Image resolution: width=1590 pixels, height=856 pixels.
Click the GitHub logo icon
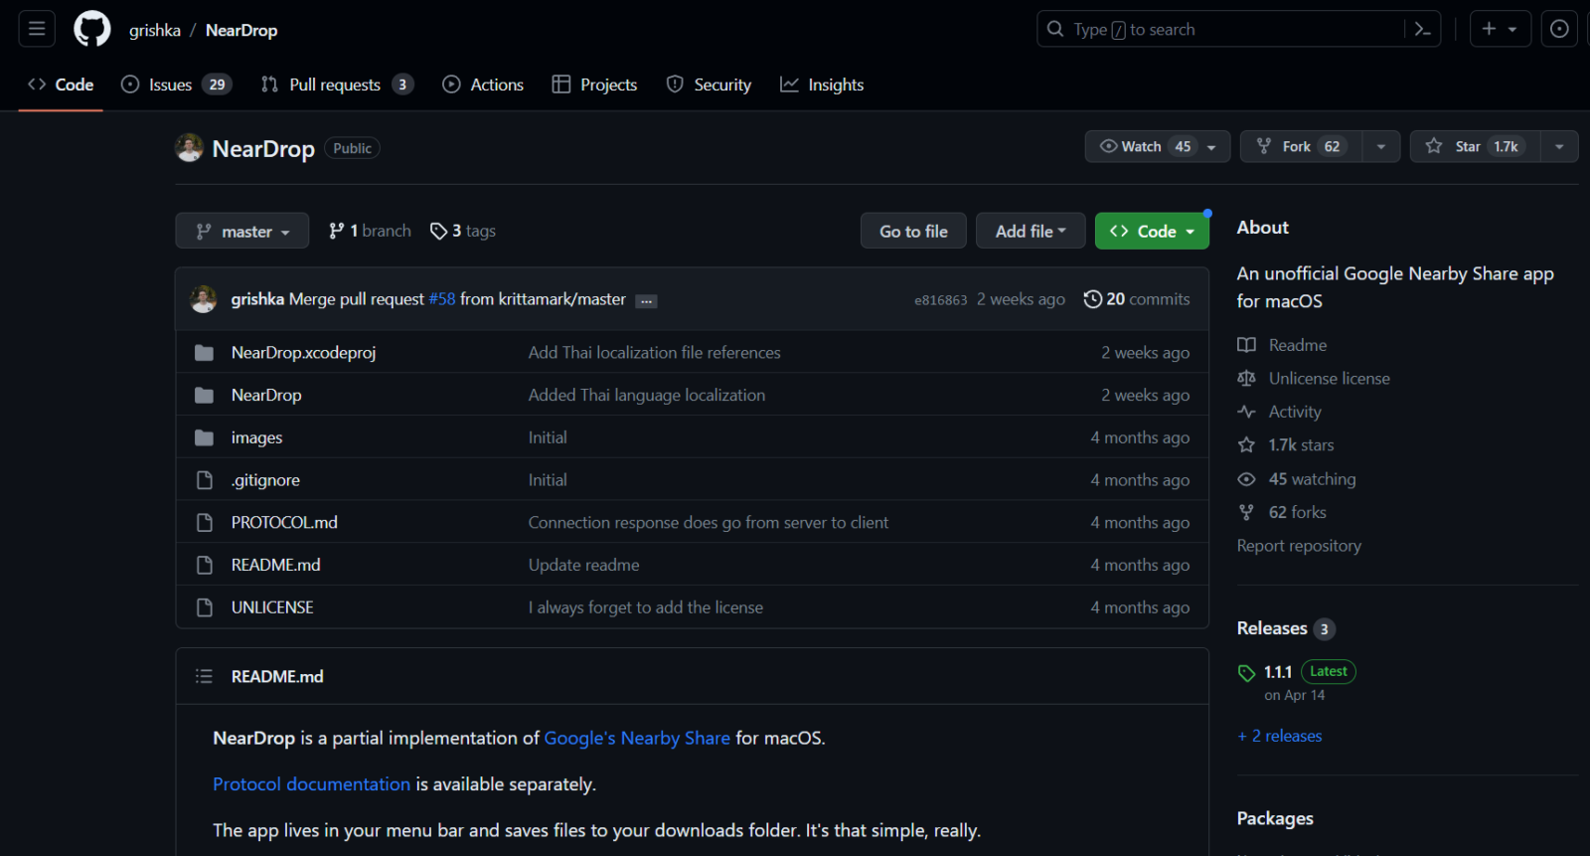[92, 29]
